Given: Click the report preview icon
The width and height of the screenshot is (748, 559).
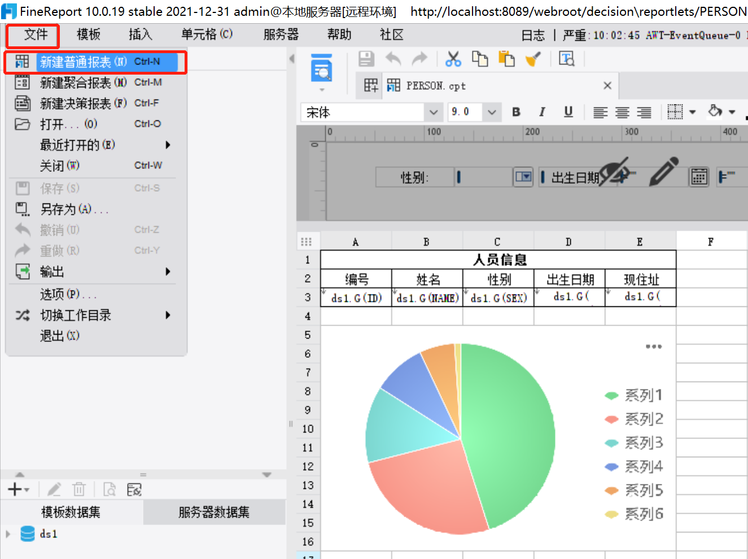Looking at the screenshot, I should 322,68.
